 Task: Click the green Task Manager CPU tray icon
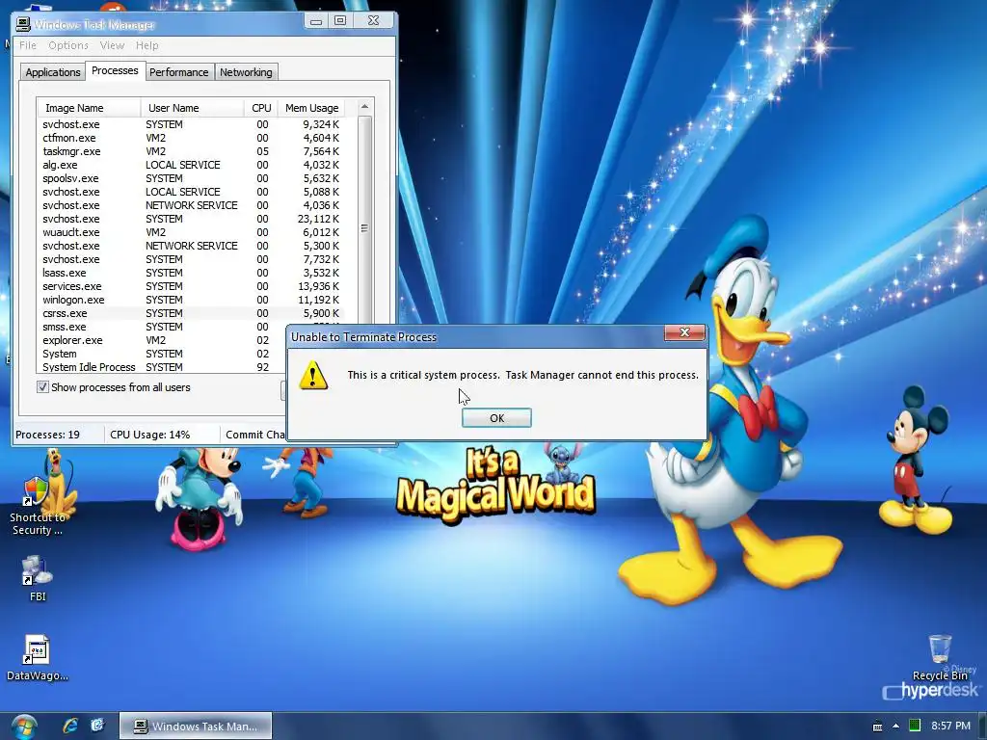[x=916, y=726]
